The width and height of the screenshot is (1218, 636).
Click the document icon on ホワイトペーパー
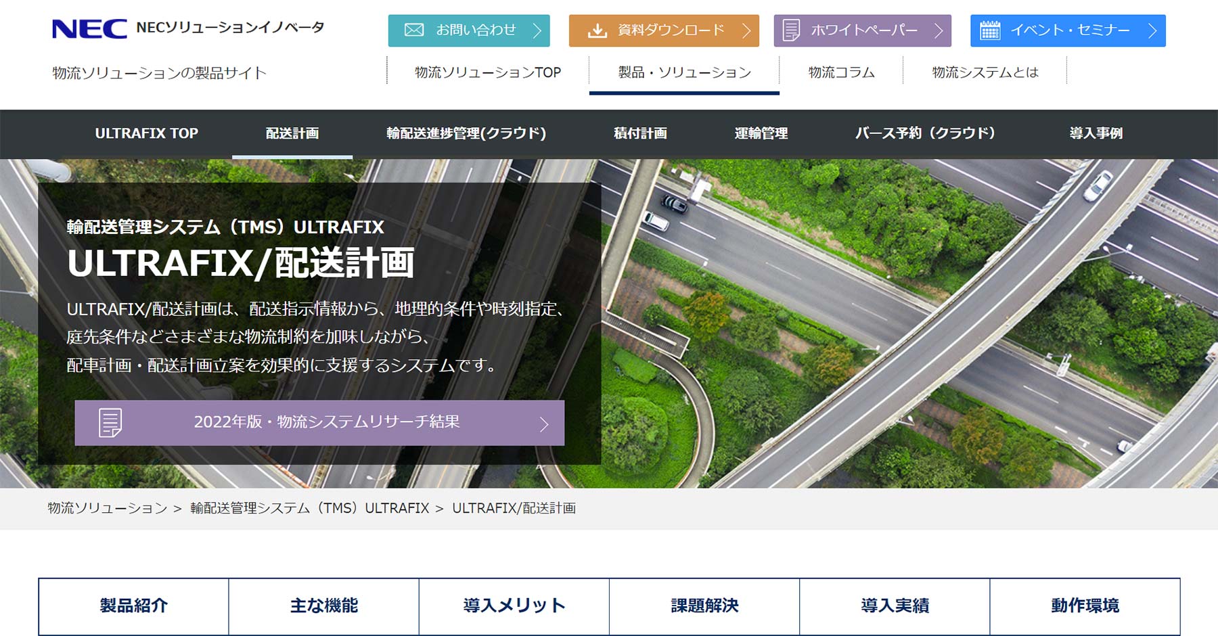pyautogui.click(x=791, y=30)
